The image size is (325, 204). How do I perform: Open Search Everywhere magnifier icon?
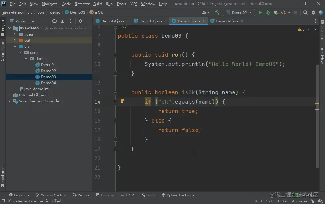pyautogui.click(x=305, y=12)
